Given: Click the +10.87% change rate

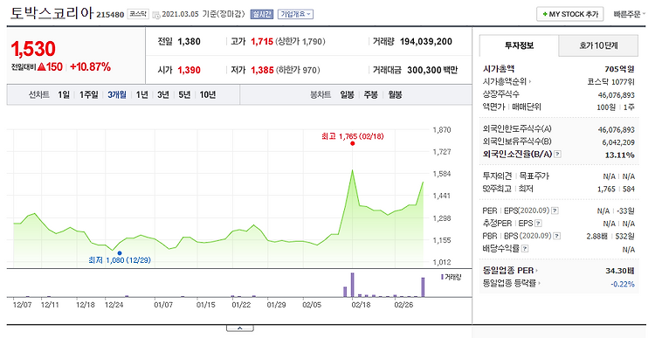Looking at the screenshot, I should click(x=90, y=67).
